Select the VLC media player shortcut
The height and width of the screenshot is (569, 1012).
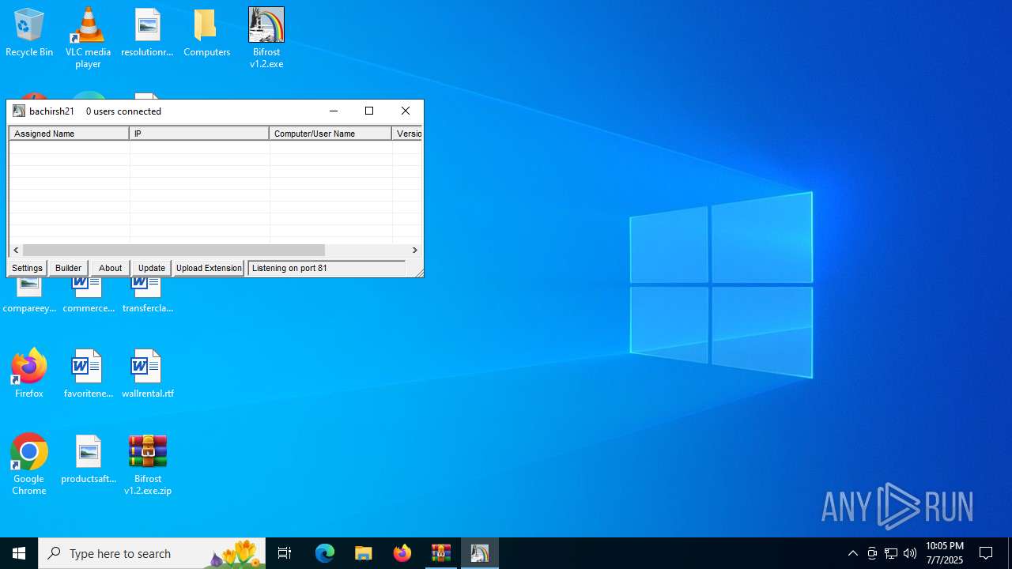[89, 38]
